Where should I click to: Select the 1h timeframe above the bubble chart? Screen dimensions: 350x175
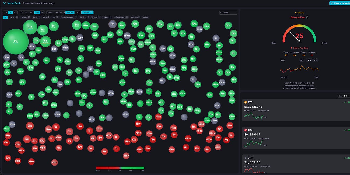tap(6, 12)
